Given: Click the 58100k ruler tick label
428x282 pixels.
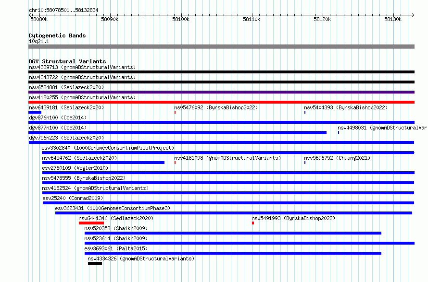Looking at the screenshot, I should tap(181, 19).
